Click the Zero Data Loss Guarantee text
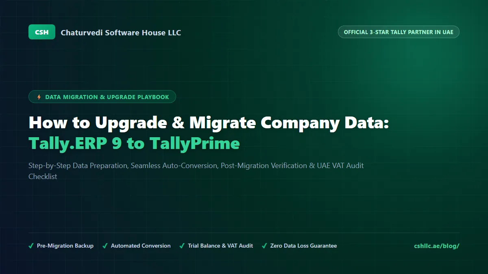The width and height of the screenshot is (488, 274). pyautogui.click(x=303, y=246)
